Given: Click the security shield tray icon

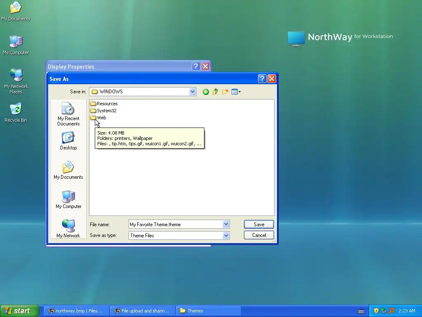Looking at the screenshot, I should (x=376, y=311).
